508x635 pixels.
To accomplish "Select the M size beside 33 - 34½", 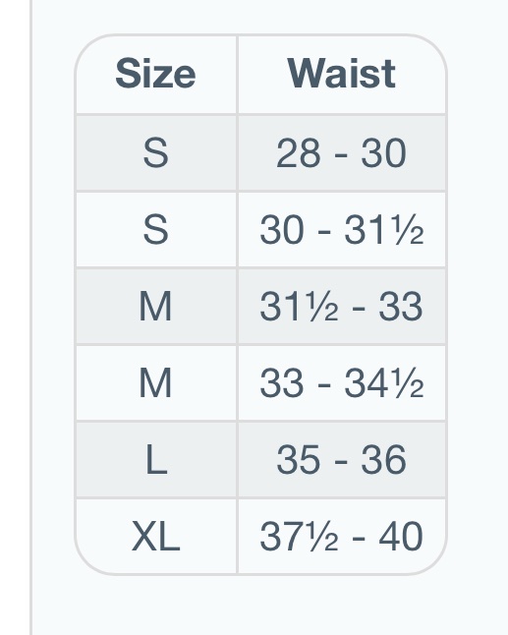I will pyautogui.click(x=156, y=382).
